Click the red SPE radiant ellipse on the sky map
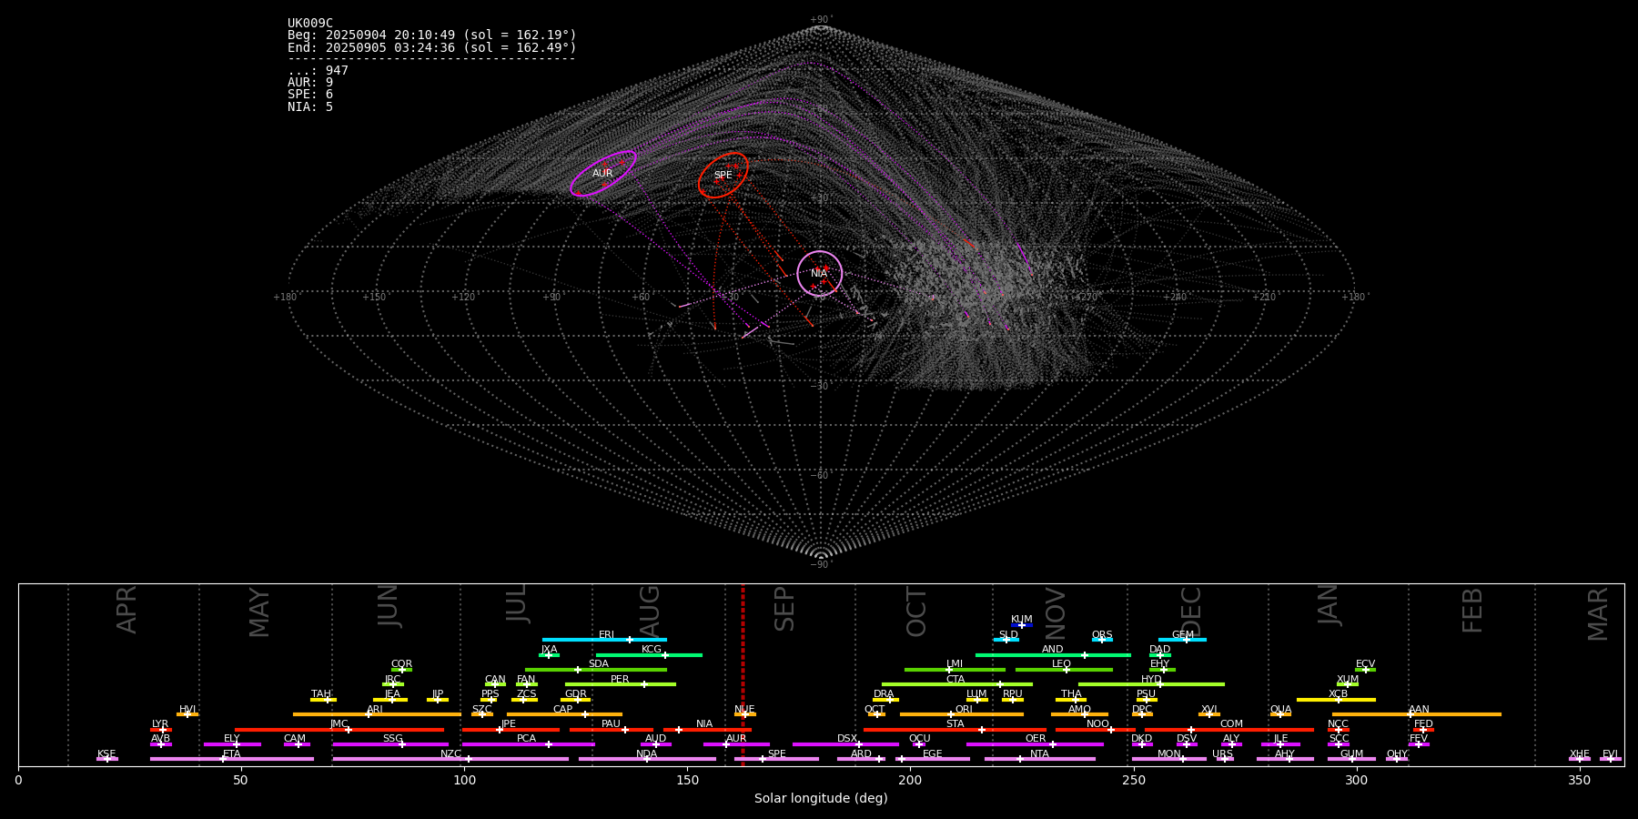Viewport: 1638px width, 819px height. (x=723, y=175)
